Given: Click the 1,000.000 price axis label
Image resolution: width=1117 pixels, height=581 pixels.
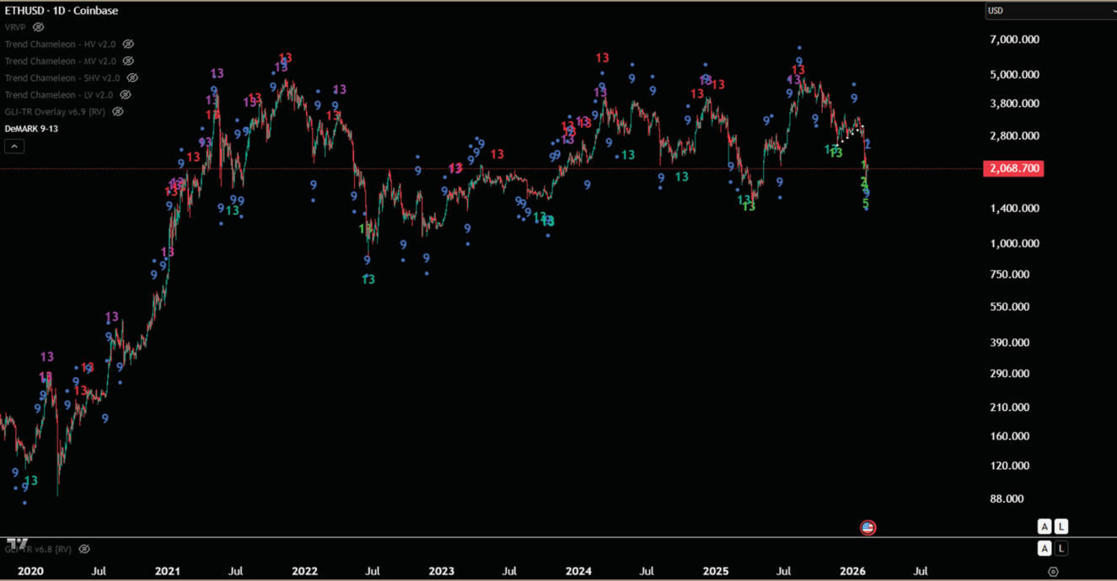Looking at the screenshot, I should [1014, 243].
